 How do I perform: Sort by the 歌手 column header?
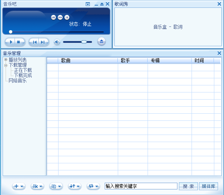pyautogui.click(x=133, y=60)
